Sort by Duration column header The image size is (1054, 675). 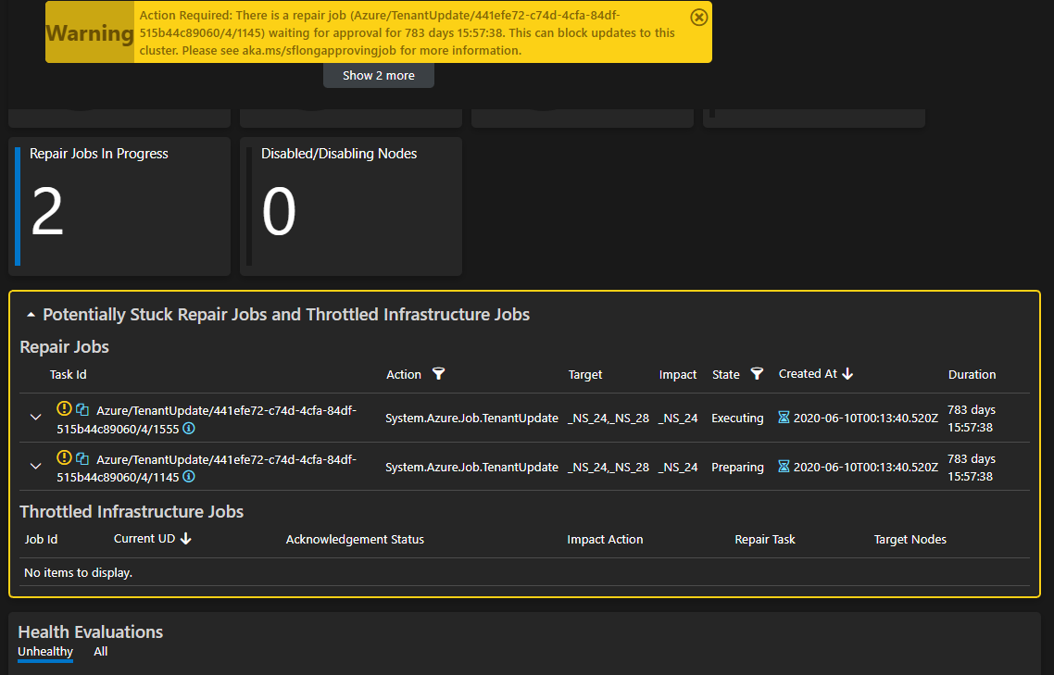coord(972,374)
